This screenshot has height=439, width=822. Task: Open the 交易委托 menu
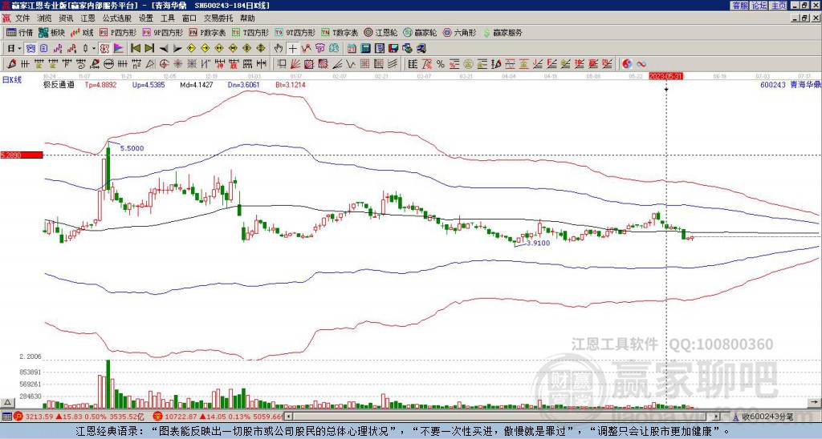(218, 18)
